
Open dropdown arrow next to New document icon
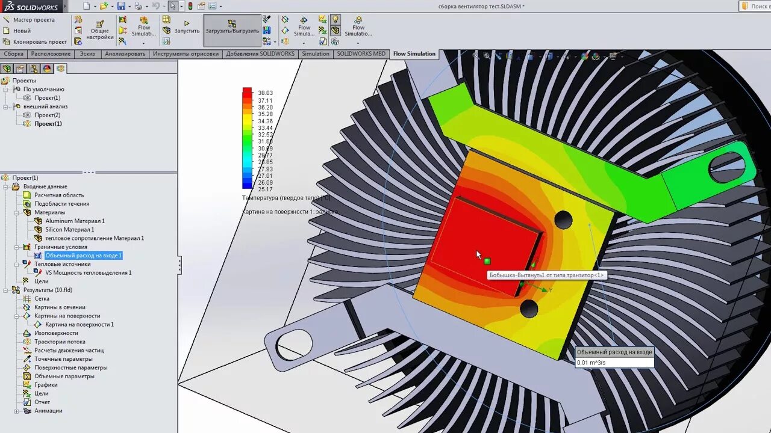95,6
